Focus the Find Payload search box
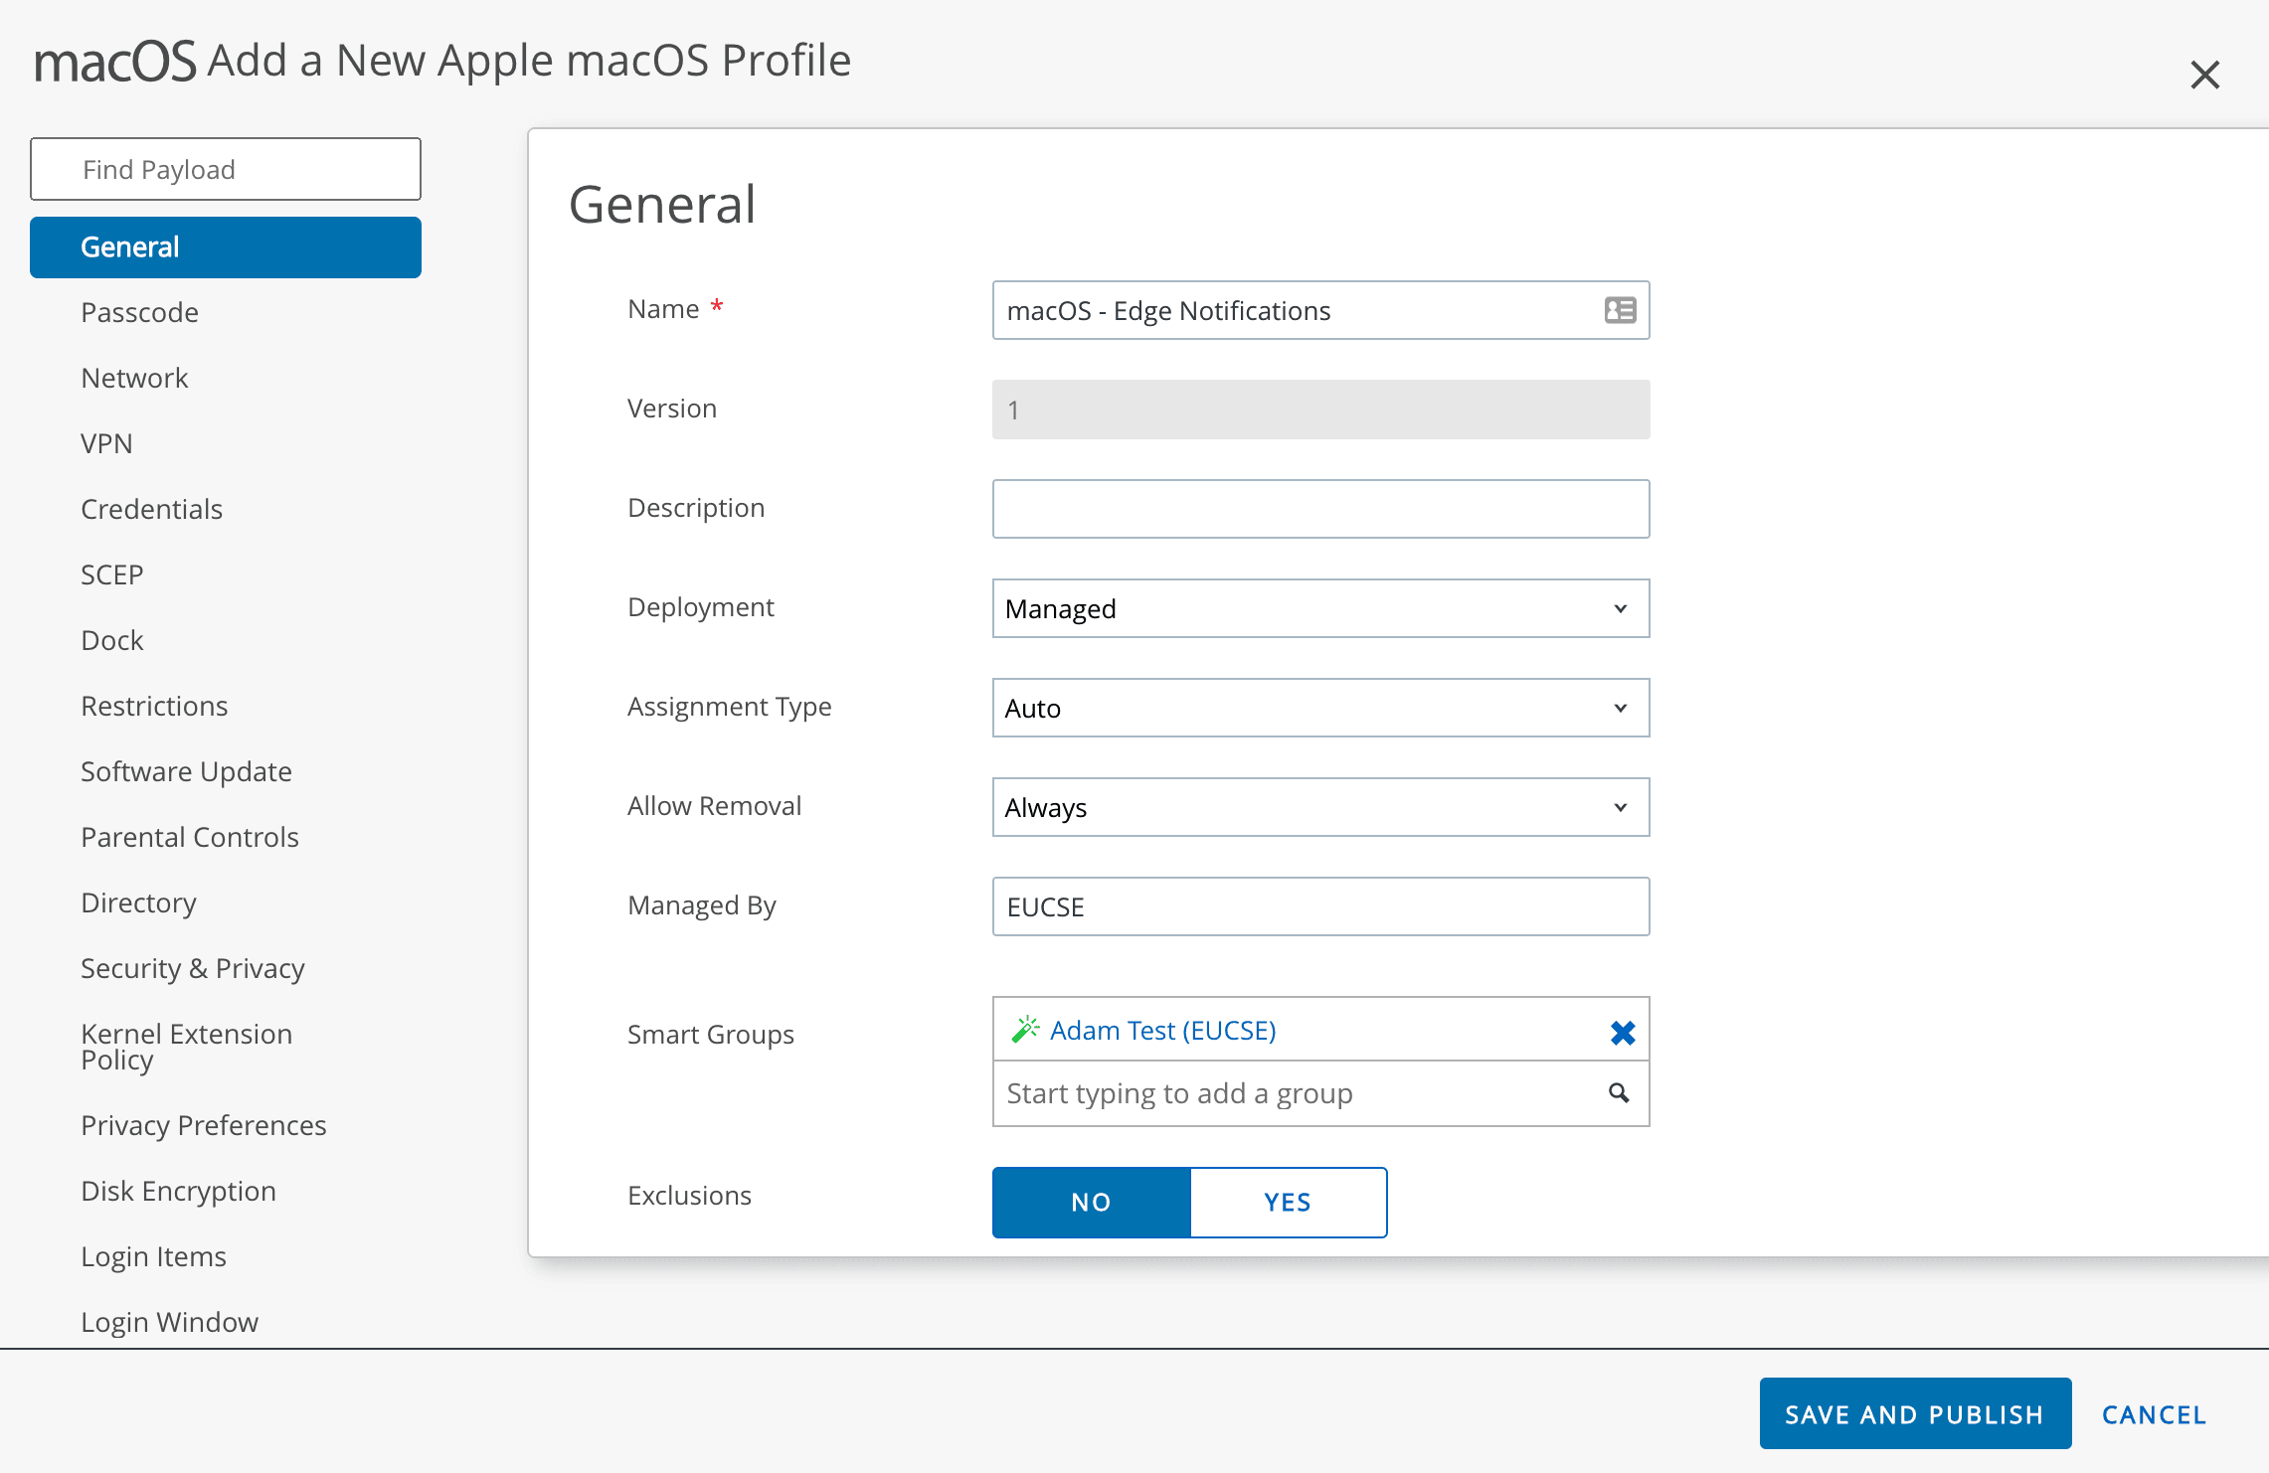The width and height of the screenshot is (2269, 1473). tap(226, 169)
